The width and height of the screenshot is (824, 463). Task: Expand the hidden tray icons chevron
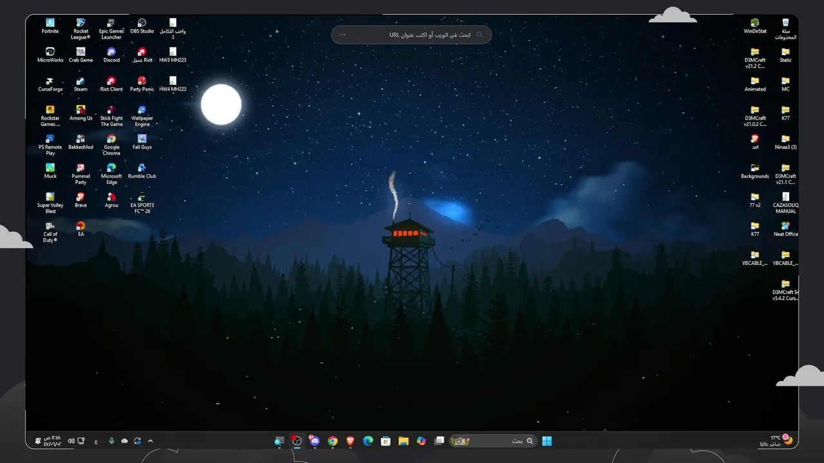(x=151, y=441)
